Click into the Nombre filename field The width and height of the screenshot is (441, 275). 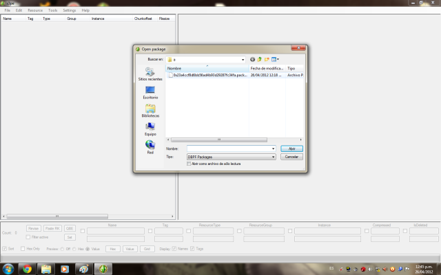coord(229,148)
